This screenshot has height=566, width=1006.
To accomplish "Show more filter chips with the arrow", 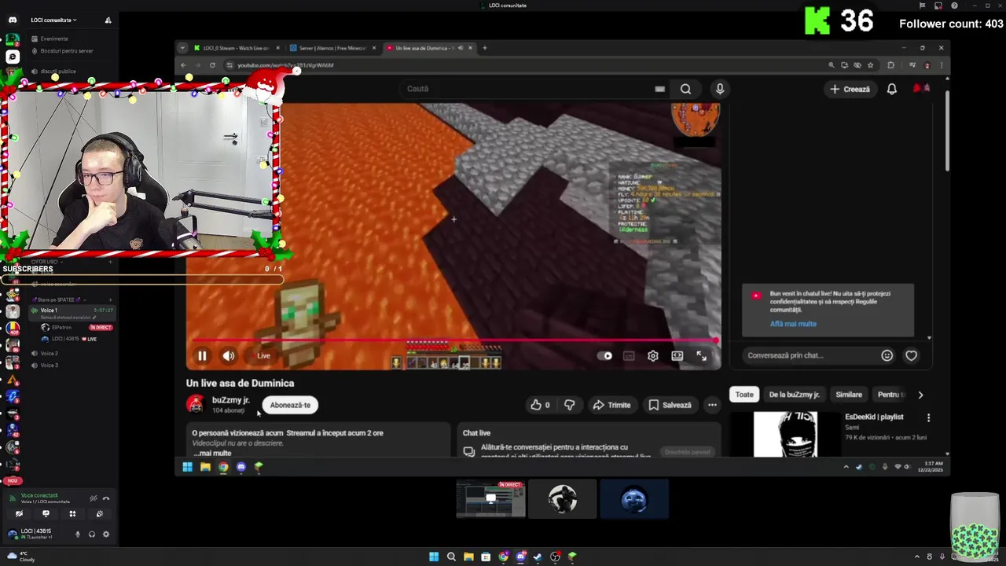I will [920, 395].
